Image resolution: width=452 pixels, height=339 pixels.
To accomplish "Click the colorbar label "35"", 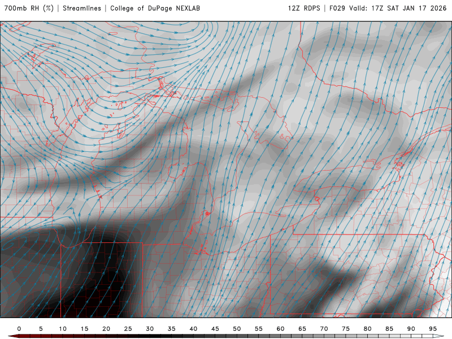I will (x=172, y=329).
